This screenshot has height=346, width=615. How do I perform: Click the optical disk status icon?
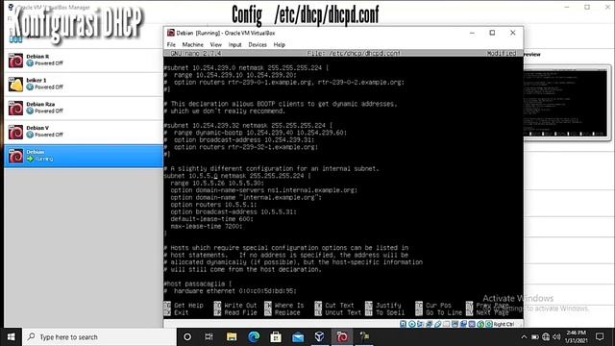click(412, 324)
